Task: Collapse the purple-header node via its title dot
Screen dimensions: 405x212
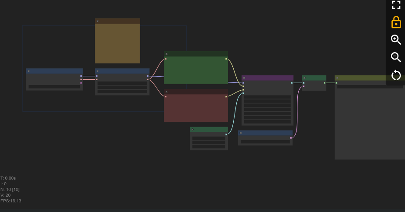Action: point(244,78)
